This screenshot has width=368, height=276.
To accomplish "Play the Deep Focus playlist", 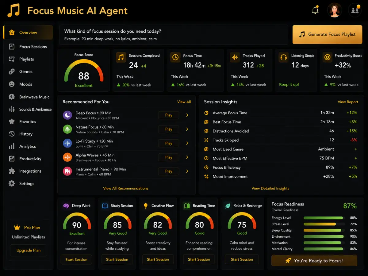I will click(169, 115).
